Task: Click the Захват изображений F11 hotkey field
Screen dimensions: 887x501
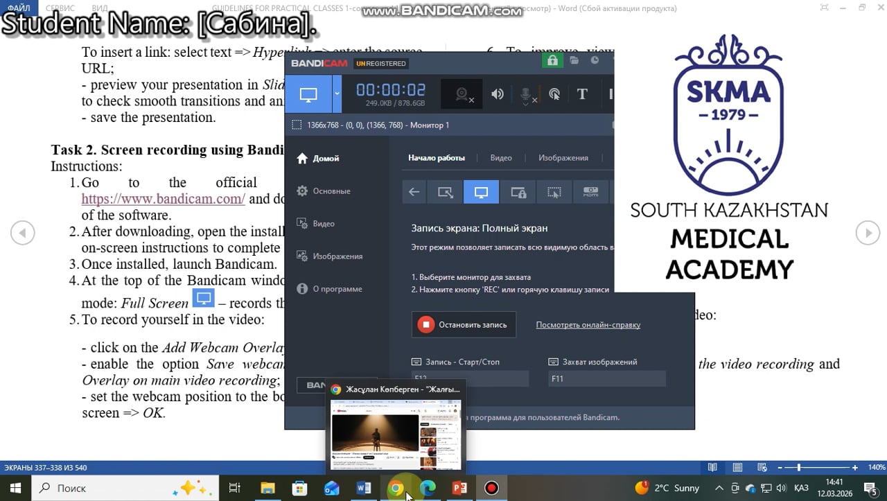Action: [607, 378]
